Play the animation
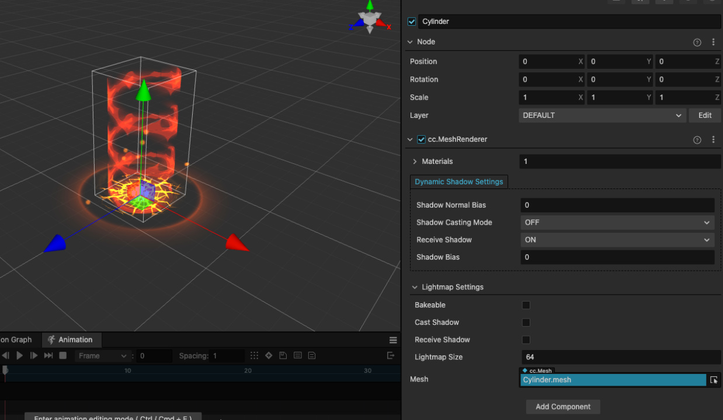 pyautogui.click(x=19, y=355)
